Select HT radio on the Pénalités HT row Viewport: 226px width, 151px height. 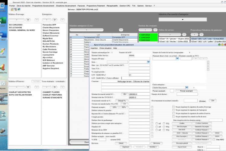pyautogui.click(x=157, y=127)
